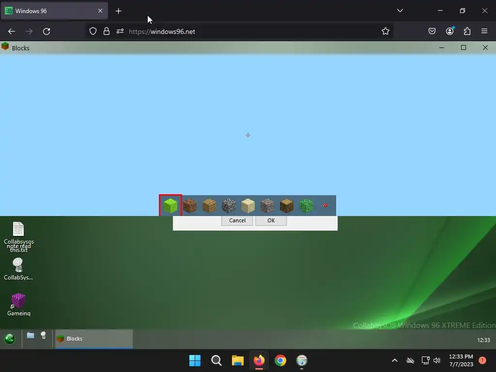Click the cloud sync off tray icon

pyautogui.click(x=410, y=360)
